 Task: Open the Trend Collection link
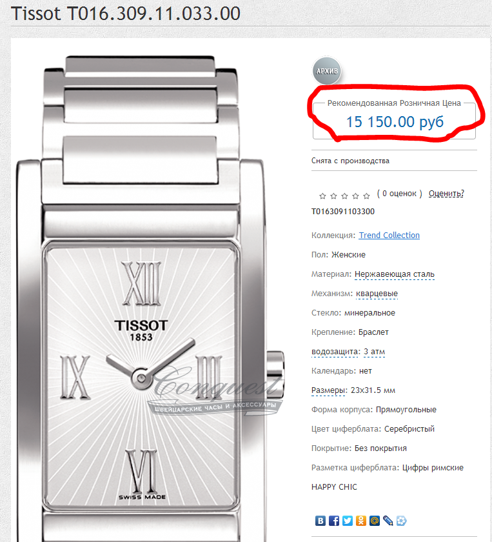389,235
